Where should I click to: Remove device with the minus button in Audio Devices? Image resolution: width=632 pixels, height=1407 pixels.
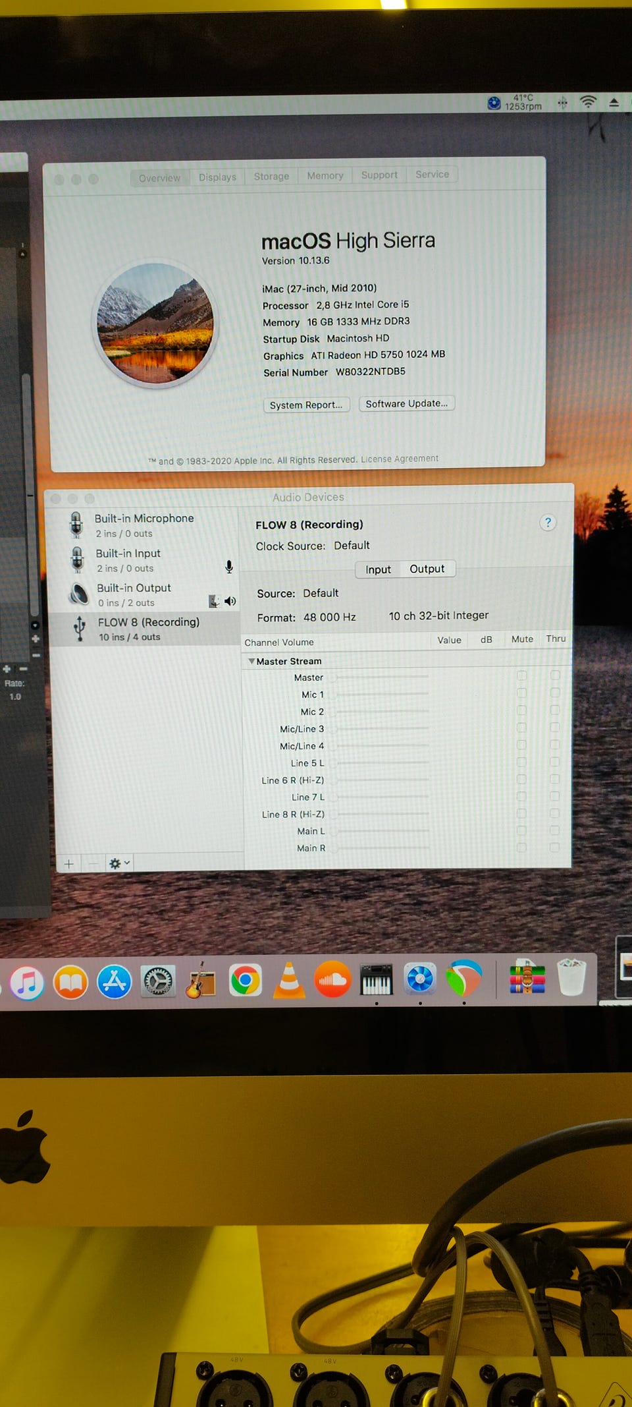coord(93,863)
